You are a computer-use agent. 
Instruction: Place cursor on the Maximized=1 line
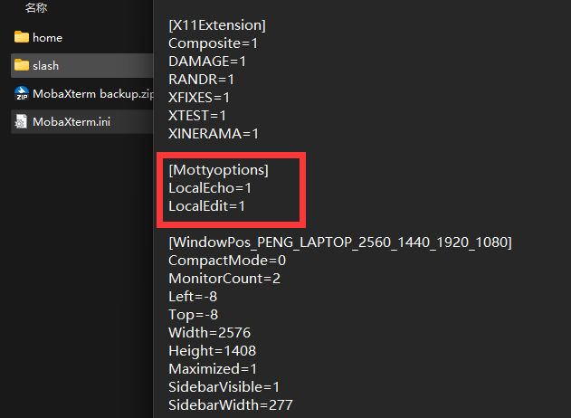tap(213, 369)
